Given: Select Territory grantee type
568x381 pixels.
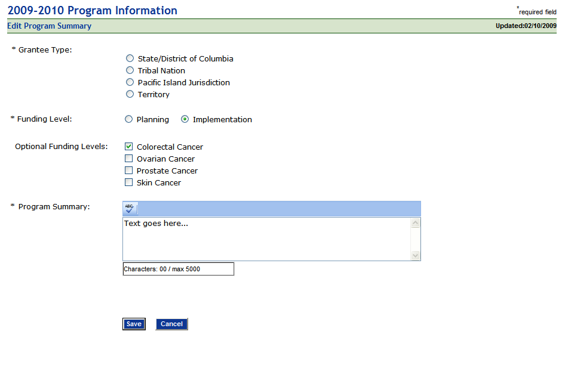Looking at the screenshot, I should pyautogui.click(x=130, y=94).
